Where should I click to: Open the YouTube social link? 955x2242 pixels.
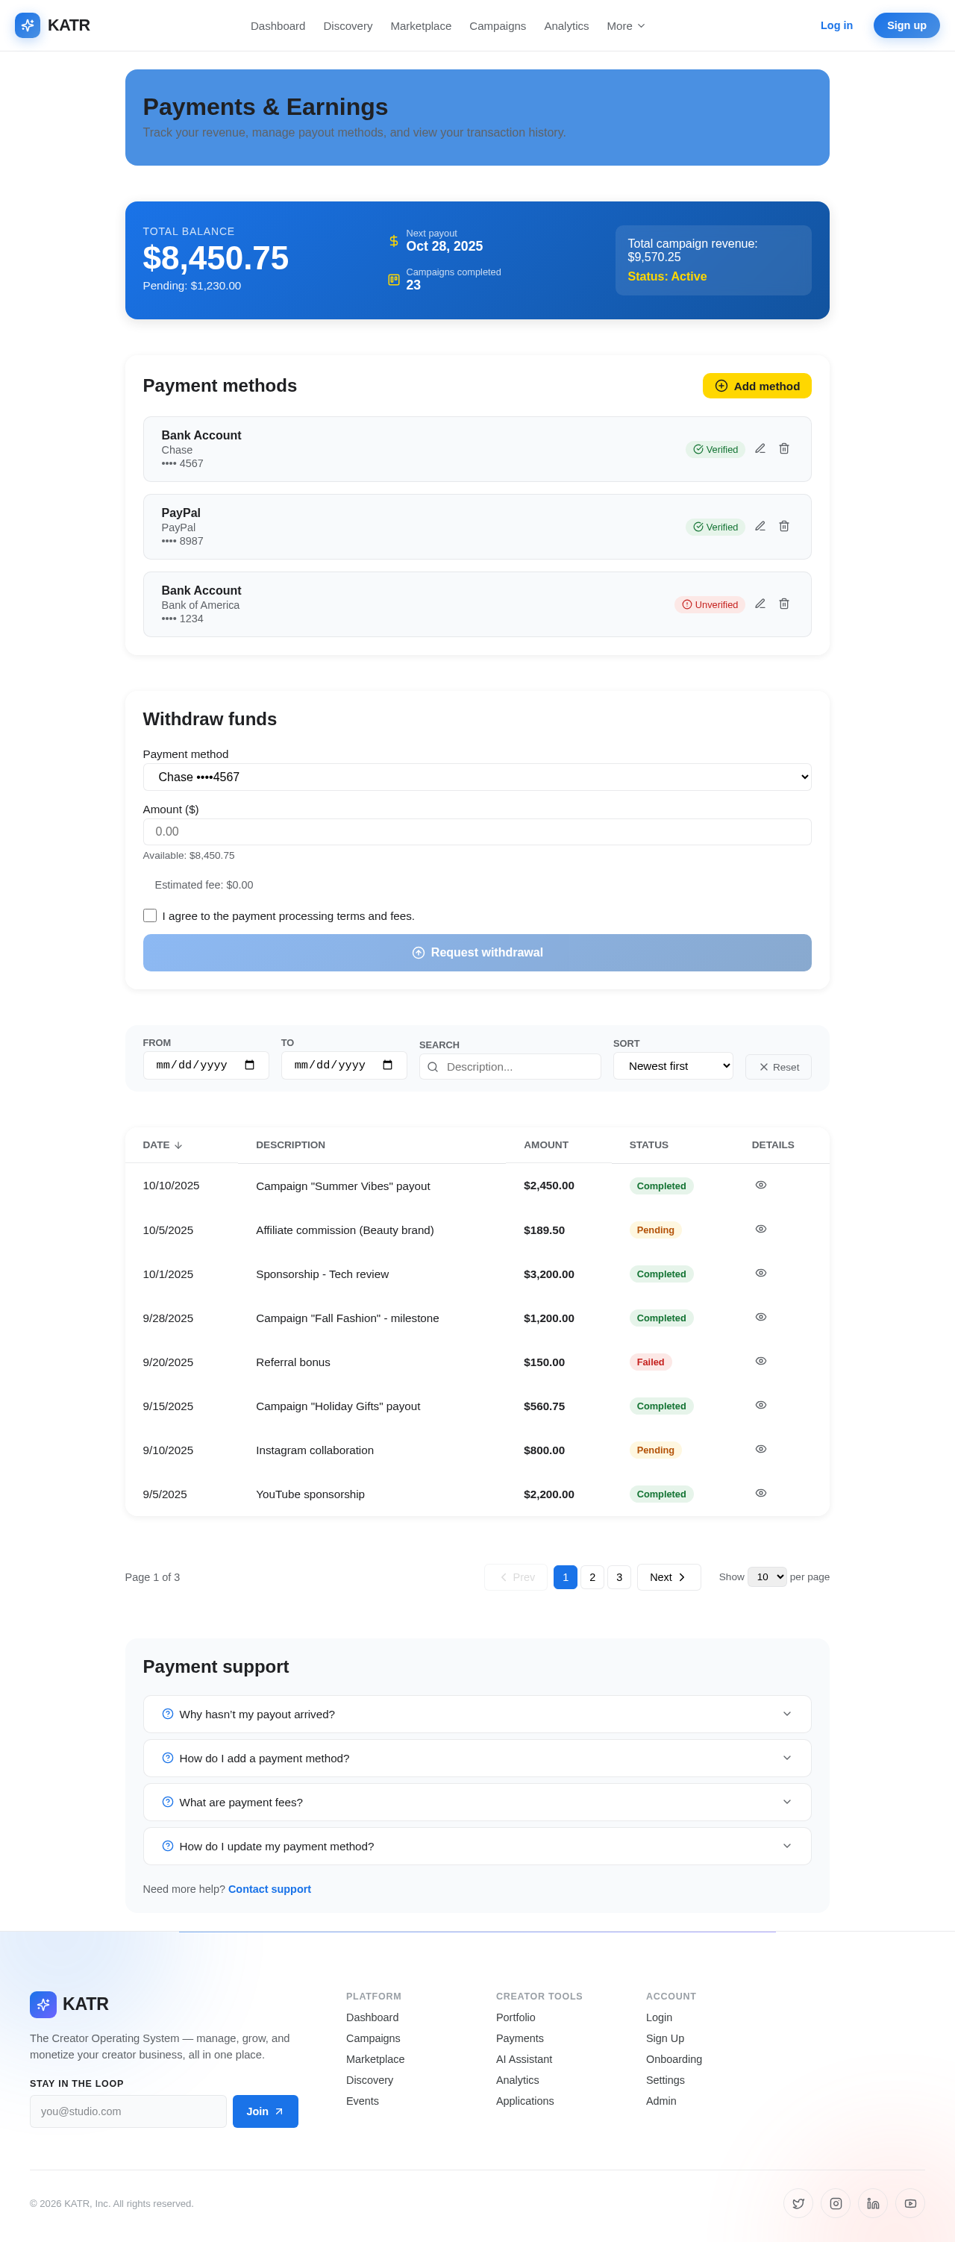909,2203
